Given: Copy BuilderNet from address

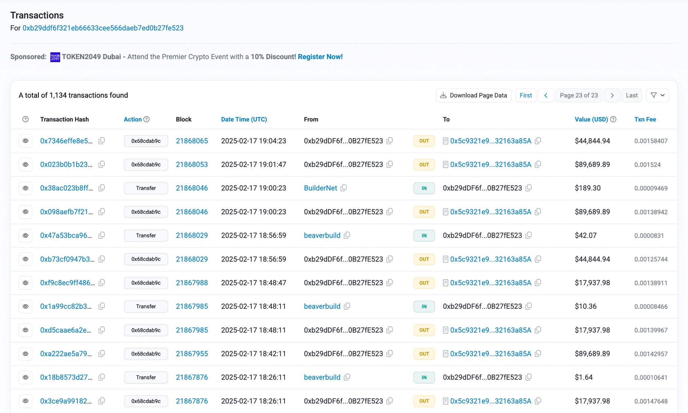Looking at the screenshot, I should point(343,188).
